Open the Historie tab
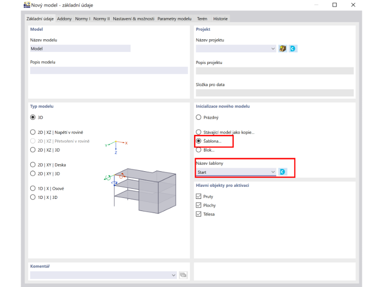This screenshot has width=383, height=287. pos(220,19)
